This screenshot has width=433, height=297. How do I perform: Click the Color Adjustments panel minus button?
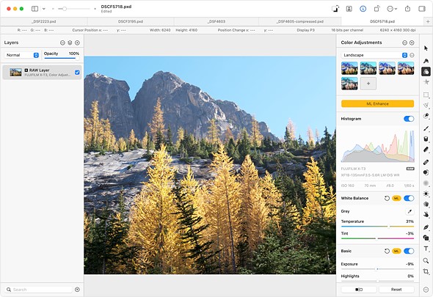point(404,43)
